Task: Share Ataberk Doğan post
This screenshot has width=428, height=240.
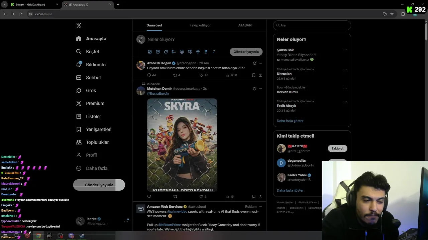Action: [260, 75]
